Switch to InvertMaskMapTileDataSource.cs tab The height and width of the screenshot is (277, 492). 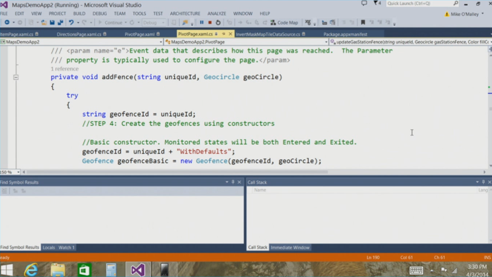click(x=268, y=34)
